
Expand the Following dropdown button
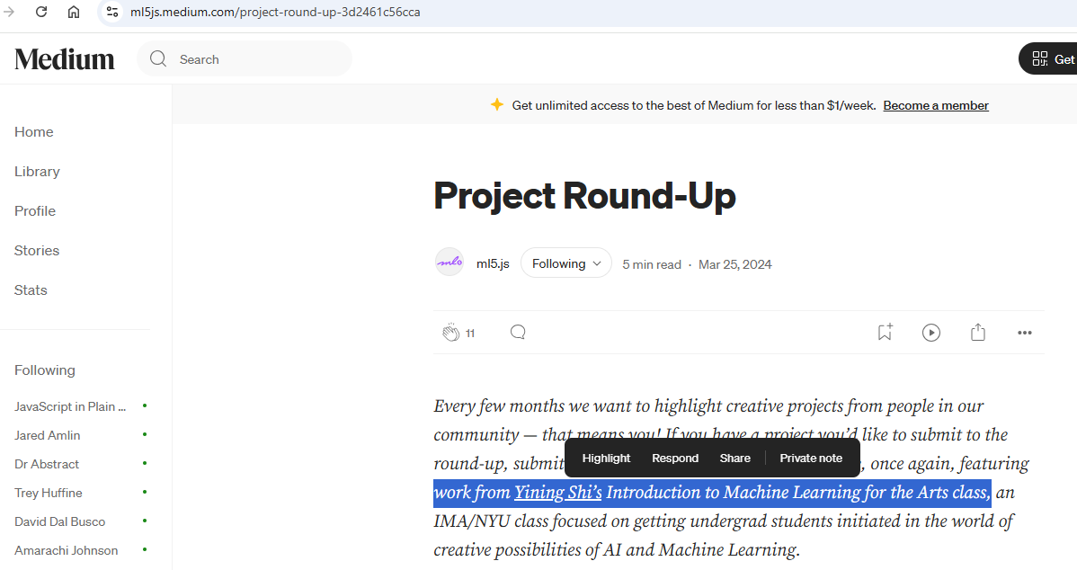(x=565, y=263)
